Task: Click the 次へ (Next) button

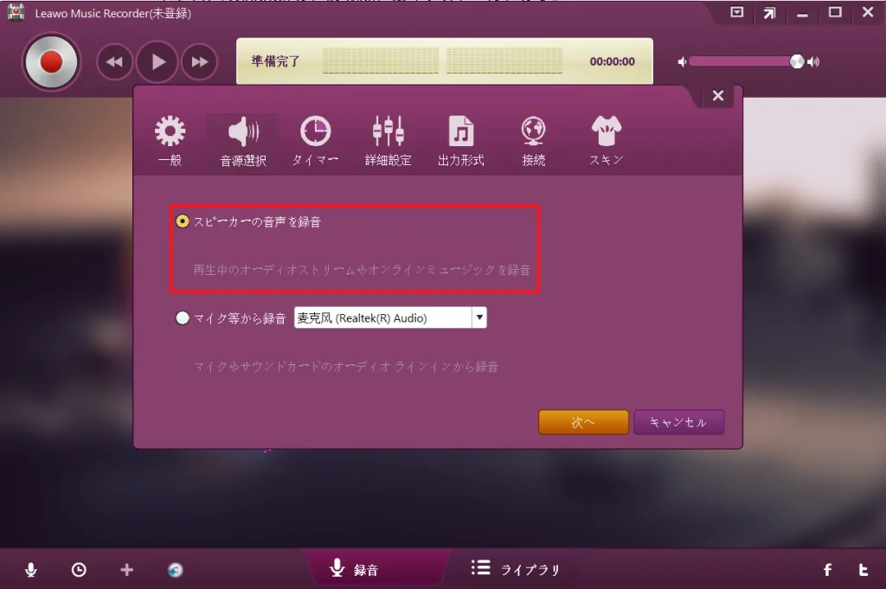Action: point(583,422)
